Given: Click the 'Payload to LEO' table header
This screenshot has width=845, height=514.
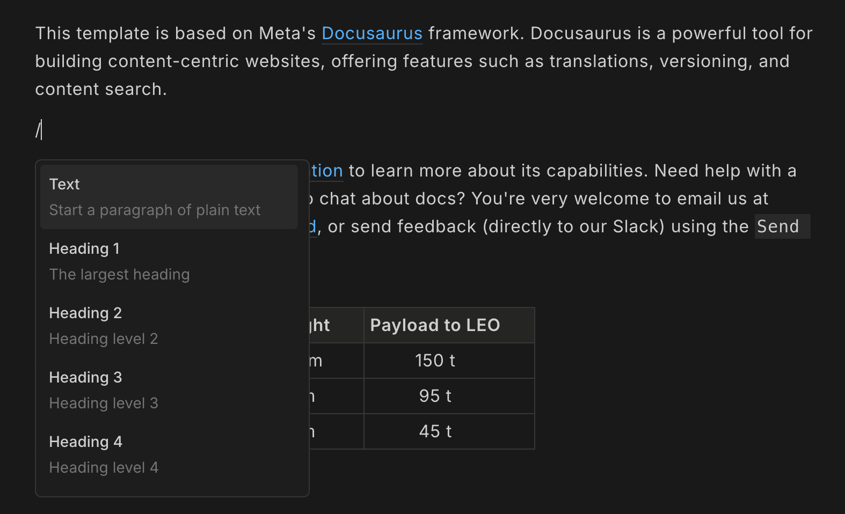Looking at the screenshot, I should click(435, 325).
